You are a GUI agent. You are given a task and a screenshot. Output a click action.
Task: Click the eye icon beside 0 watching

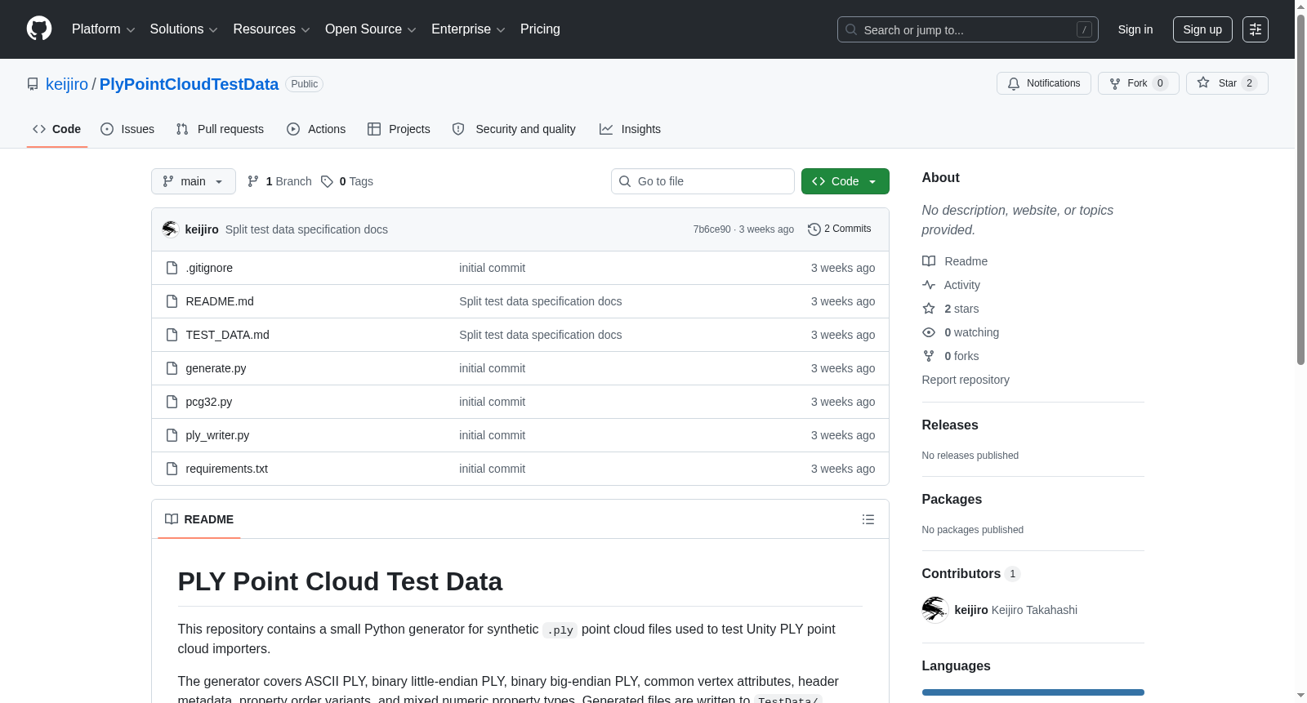coord(929,332)
